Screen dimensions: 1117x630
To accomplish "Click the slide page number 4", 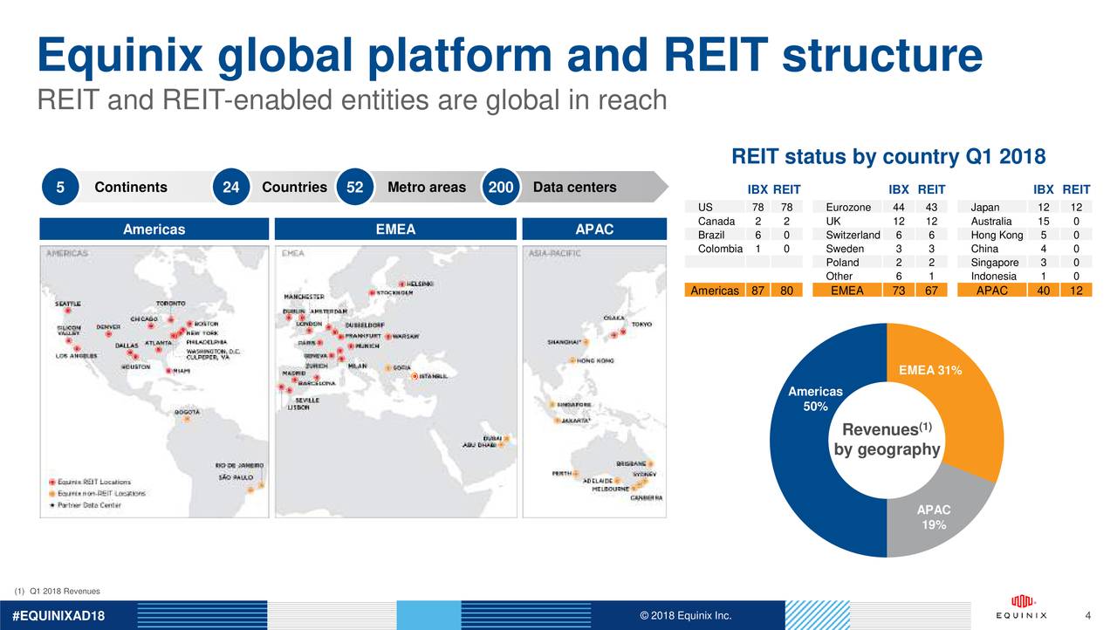I will tap(1088, 615).
